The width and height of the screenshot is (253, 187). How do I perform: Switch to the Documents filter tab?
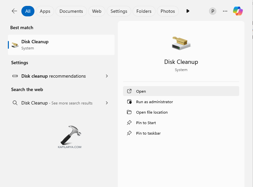coord(71,11)
